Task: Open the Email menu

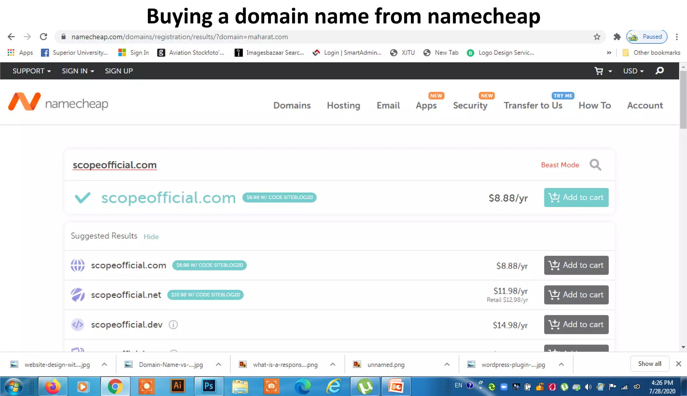Action: pyautogui.click(x=388, y=106)
